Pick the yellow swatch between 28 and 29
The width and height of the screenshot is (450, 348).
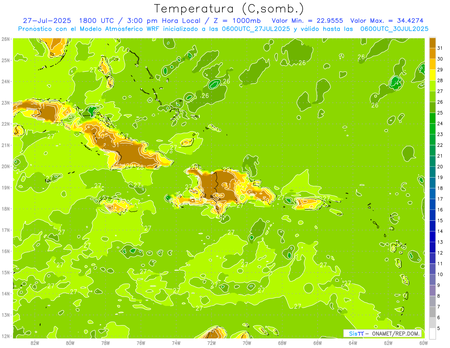point(433,75)
